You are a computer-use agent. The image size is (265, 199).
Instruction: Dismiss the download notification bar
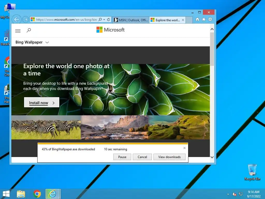pyautogui.click(x=184, y=148)
